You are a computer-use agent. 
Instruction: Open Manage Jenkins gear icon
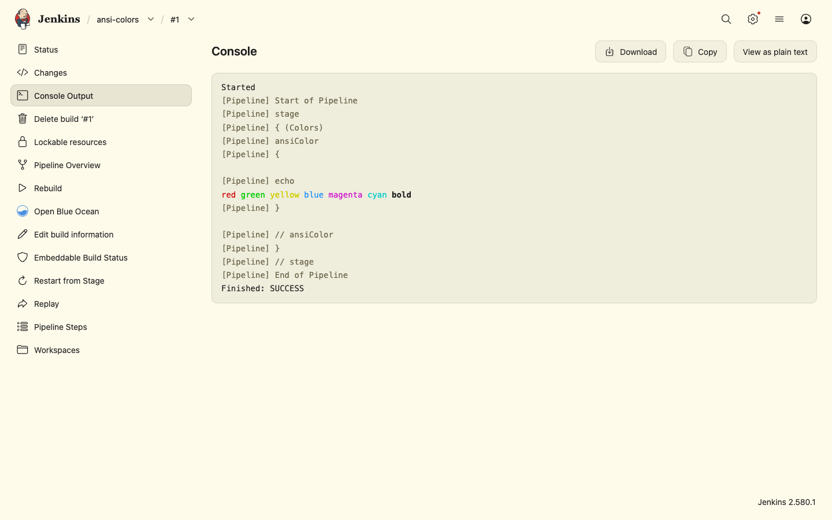753,19
